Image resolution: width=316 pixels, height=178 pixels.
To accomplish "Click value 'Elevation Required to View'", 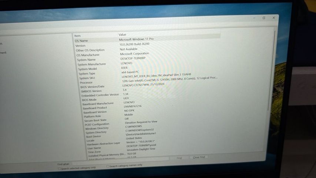I will pos(141,122).
